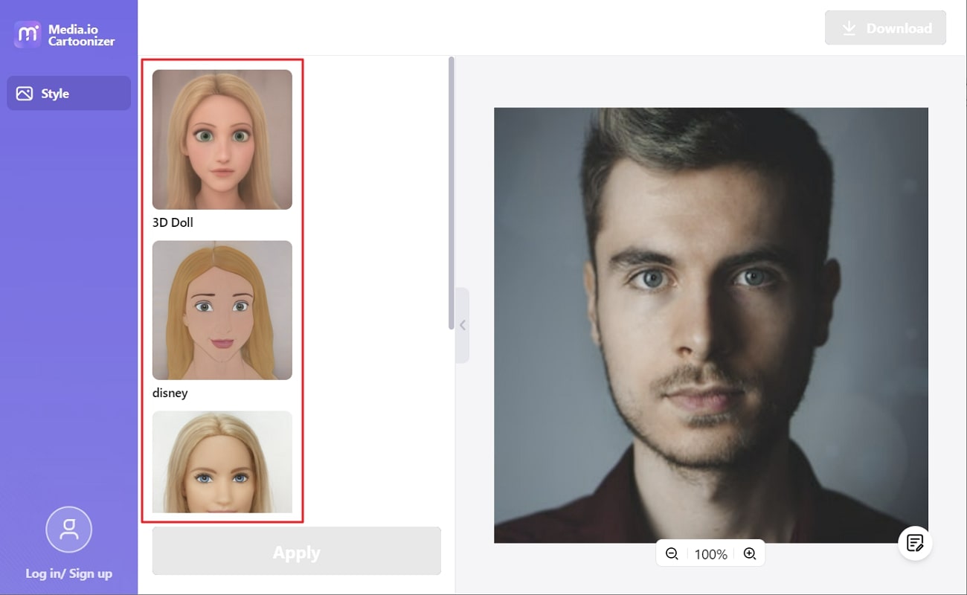Click the "3D Doll" style label
967x595 pixels.
tap(173, 222)
